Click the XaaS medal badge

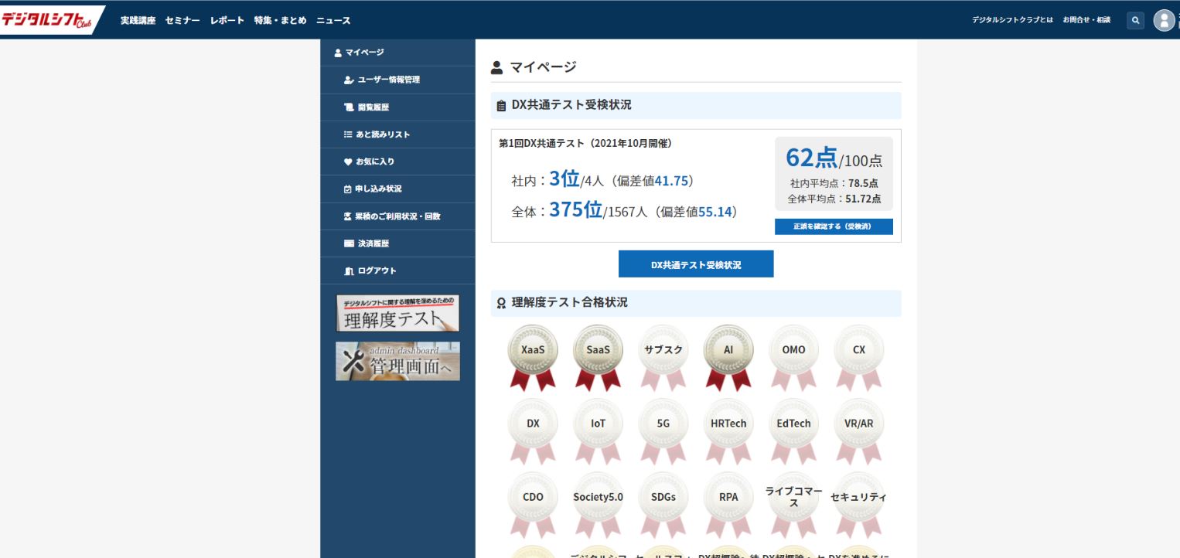(x=533, y=350)
